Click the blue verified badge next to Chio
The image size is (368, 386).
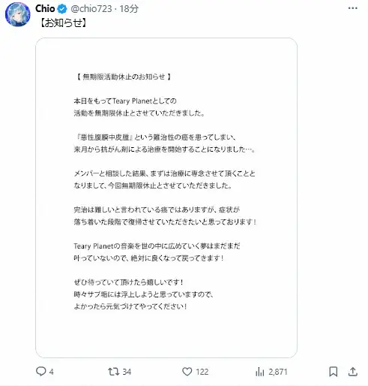pyautogui.click(x=62, y=9)
